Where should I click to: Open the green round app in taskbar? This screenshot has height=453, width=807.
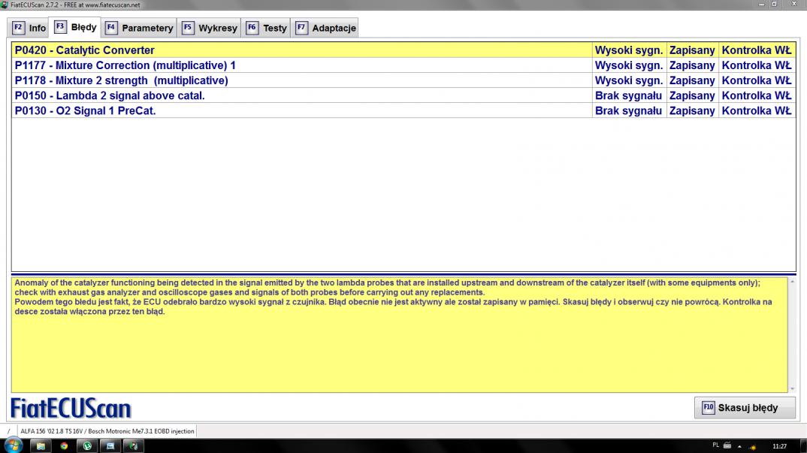point(87,445)
